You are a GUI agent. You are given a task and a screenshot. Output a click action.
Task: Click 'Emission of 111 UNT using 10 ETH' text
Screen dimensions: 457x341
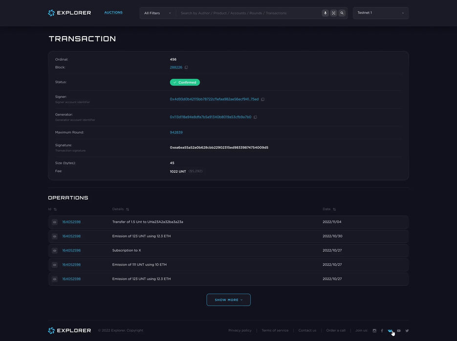[140, 265]
